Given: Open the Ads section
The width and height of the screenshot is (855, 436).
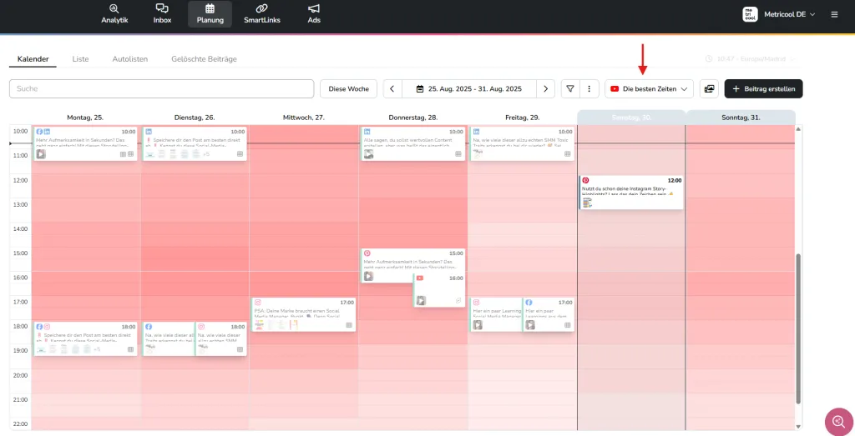Looking at the screenshot, I should [x=314, y=13].
